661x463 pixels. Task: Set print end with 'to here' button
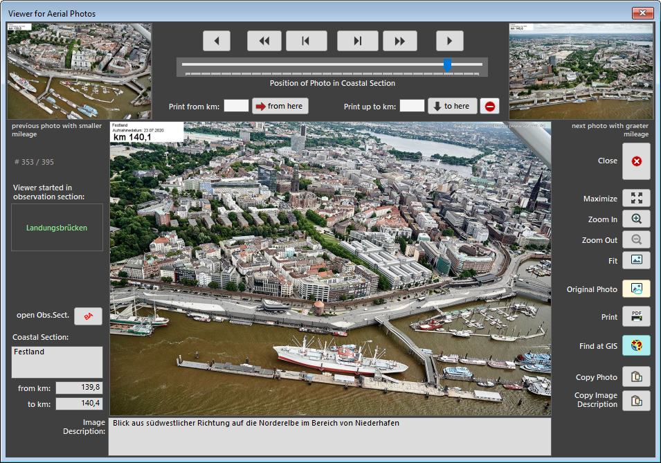pos(452,106)
